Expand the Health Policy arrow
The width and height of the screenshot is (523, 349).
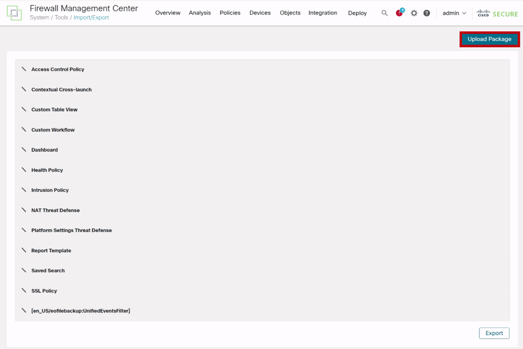click(24, 170)
